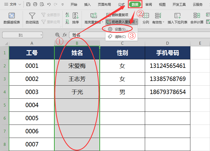Select column A header

[x=32, y=43]
